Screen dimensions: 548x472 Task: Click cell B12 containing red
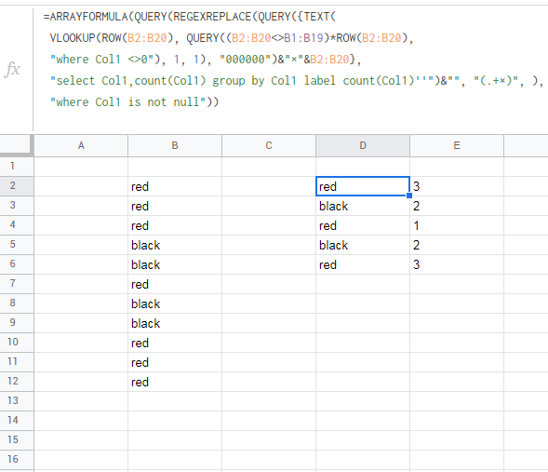175,382
